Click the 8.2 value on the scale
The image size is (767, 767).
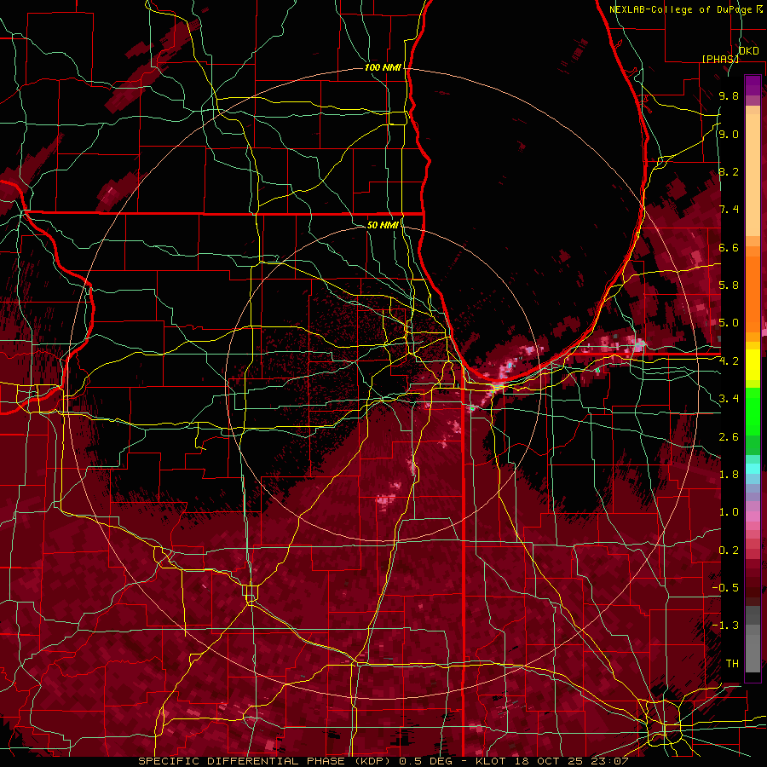point(729,171)
